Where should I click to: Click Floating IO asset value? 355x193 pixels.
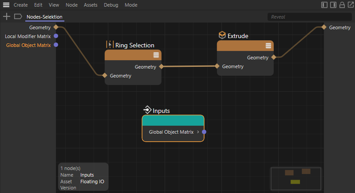92,181
